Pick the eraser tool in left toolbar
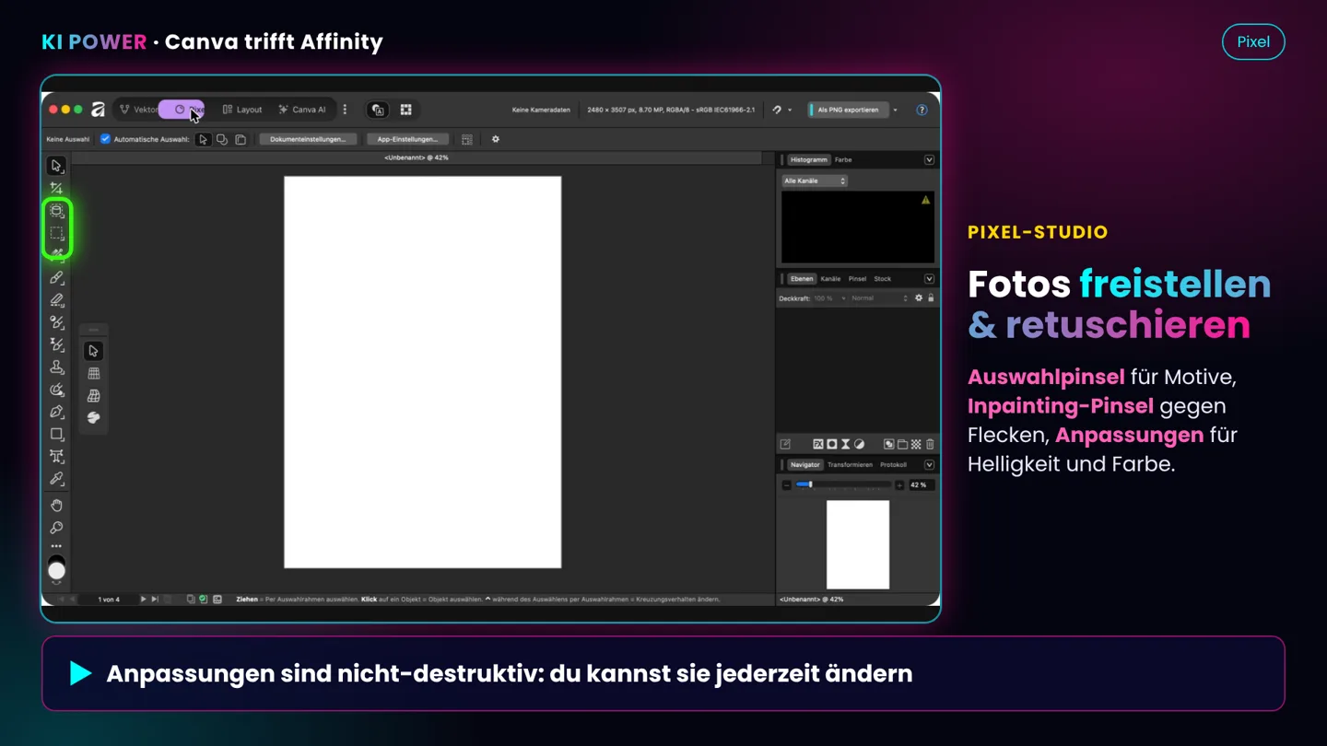Screen dimensions: 1327x746 coord(56,300)
